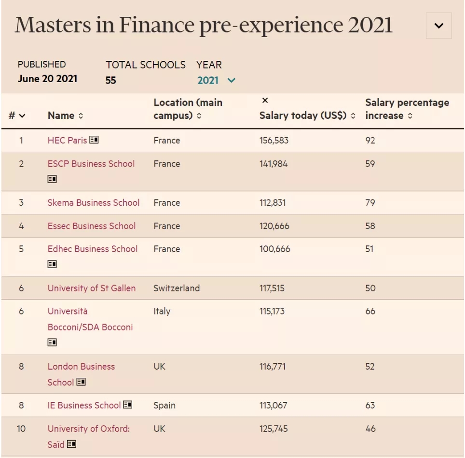Open profile icon under Edhec Business School
The image size is (465, 458).
(x=52, y=264)
